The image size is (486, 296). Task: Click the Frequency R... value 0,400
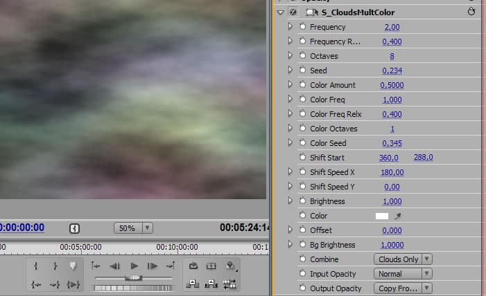click(392, 41)
